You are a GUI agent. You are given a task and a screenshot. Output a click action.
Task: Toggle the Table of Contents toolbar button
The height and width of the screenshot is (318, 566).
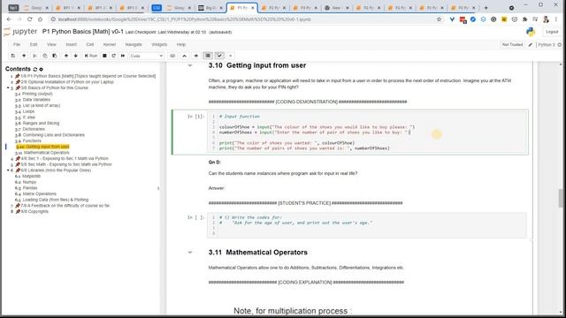(208, 56)
